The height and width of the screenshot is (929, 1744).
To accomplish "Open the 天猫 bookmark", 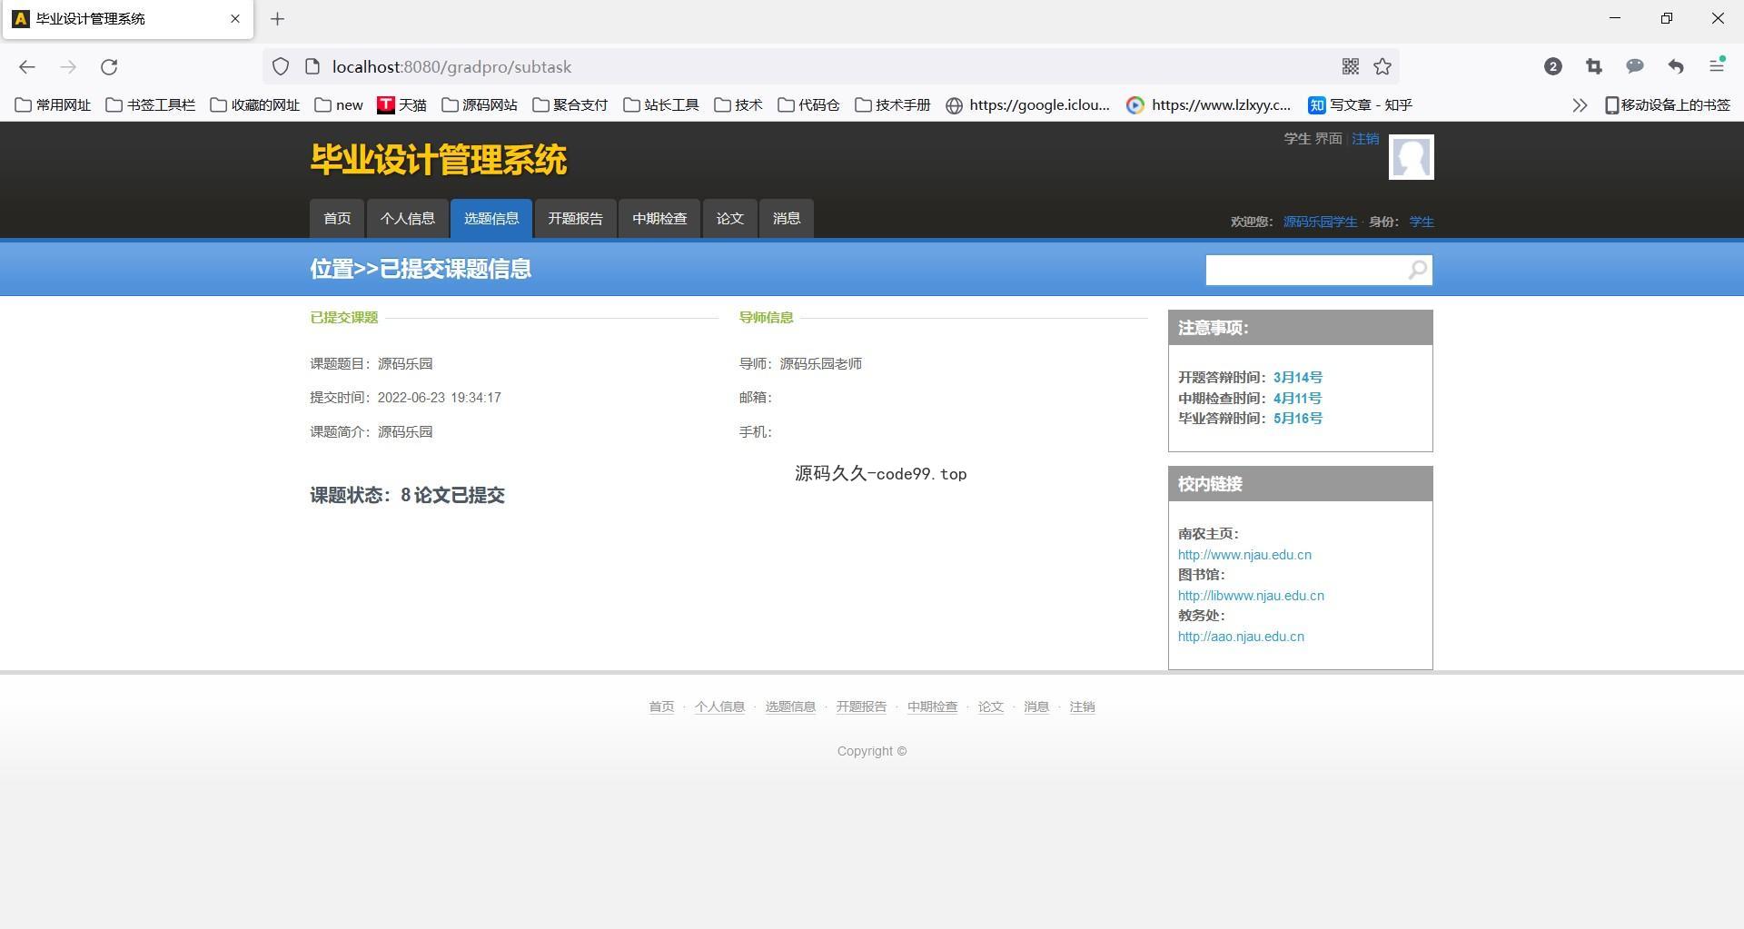I will [401, 105].
